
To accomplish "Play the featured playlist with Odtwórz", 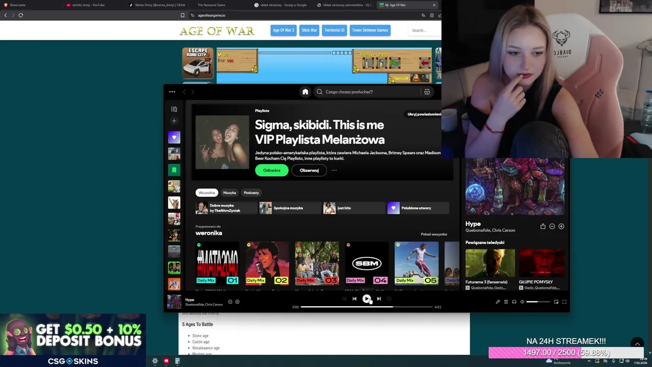I will click(271, 170).
